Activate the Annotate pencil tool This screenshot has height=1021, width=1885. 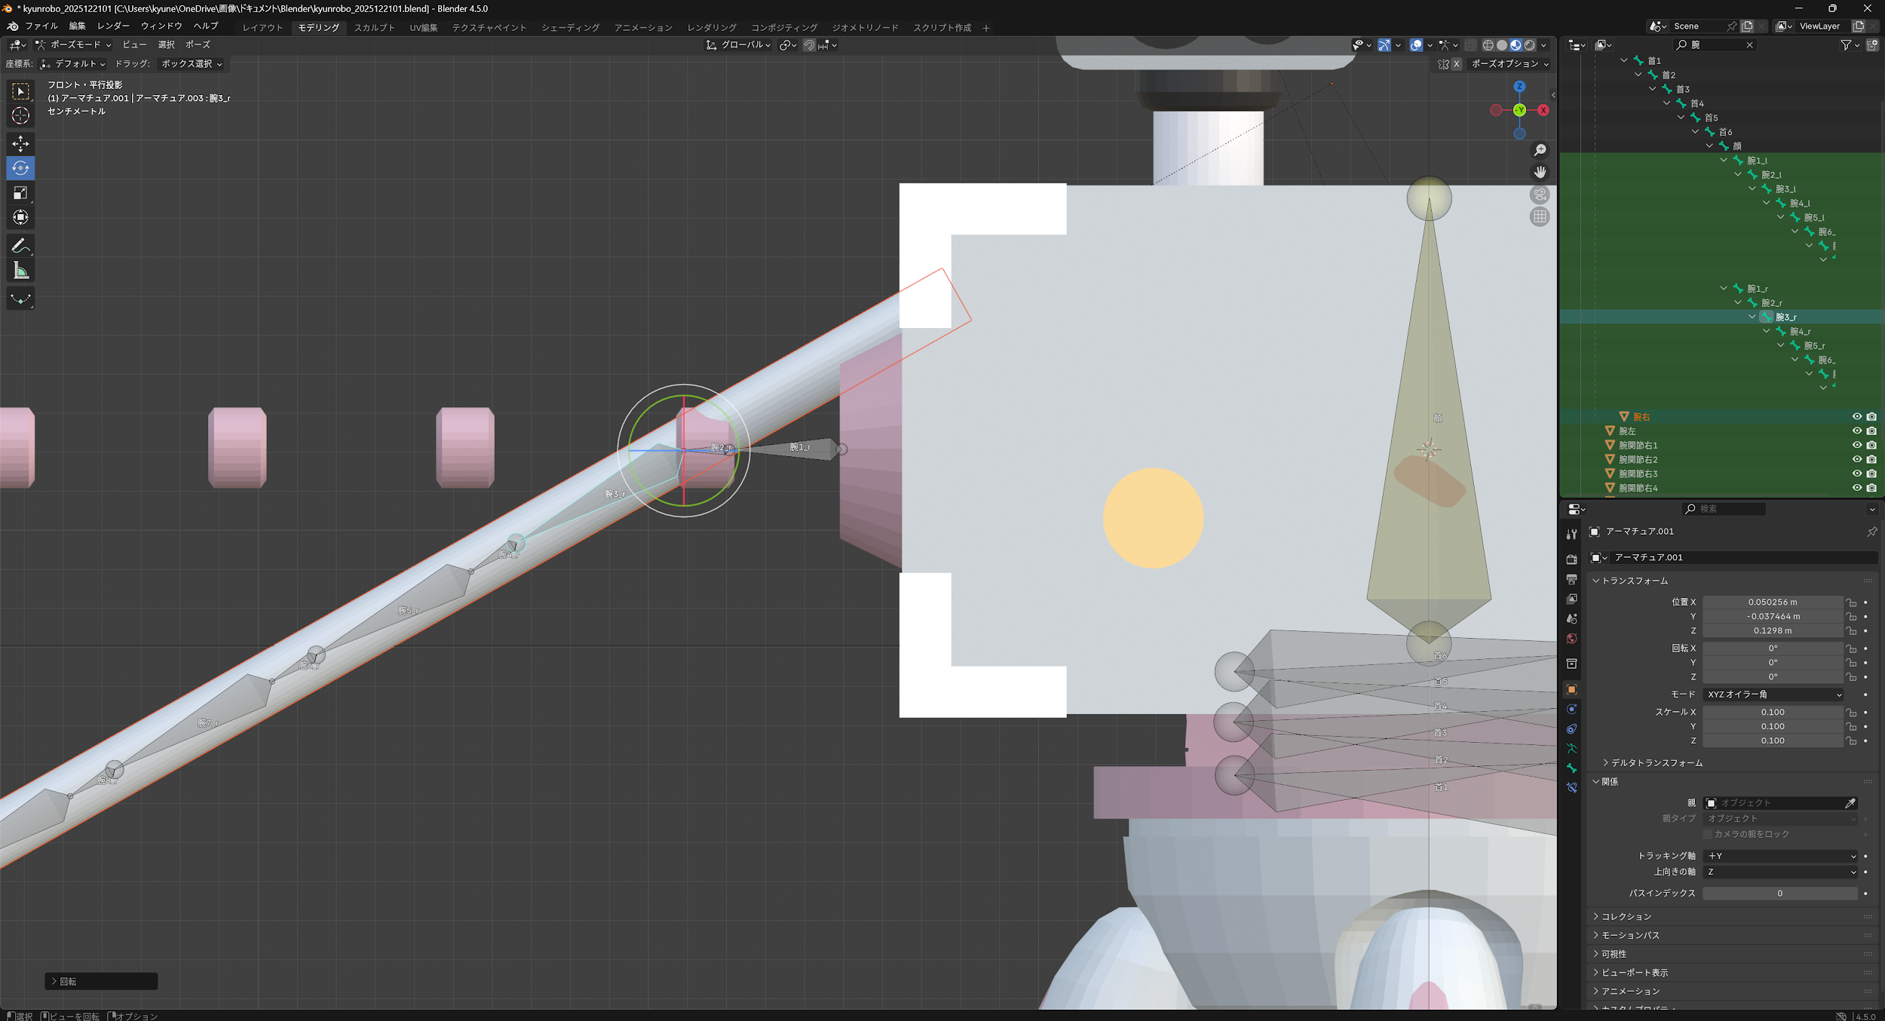(x=20, y=246)
